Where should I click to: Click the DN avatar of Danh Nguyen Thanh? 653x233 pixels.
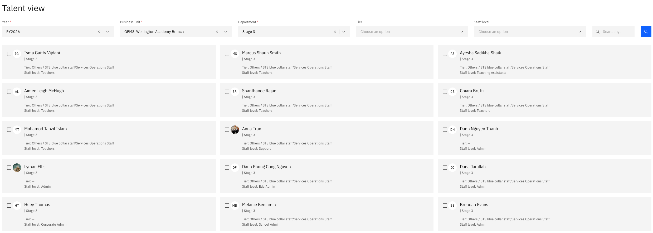[452, 130]
